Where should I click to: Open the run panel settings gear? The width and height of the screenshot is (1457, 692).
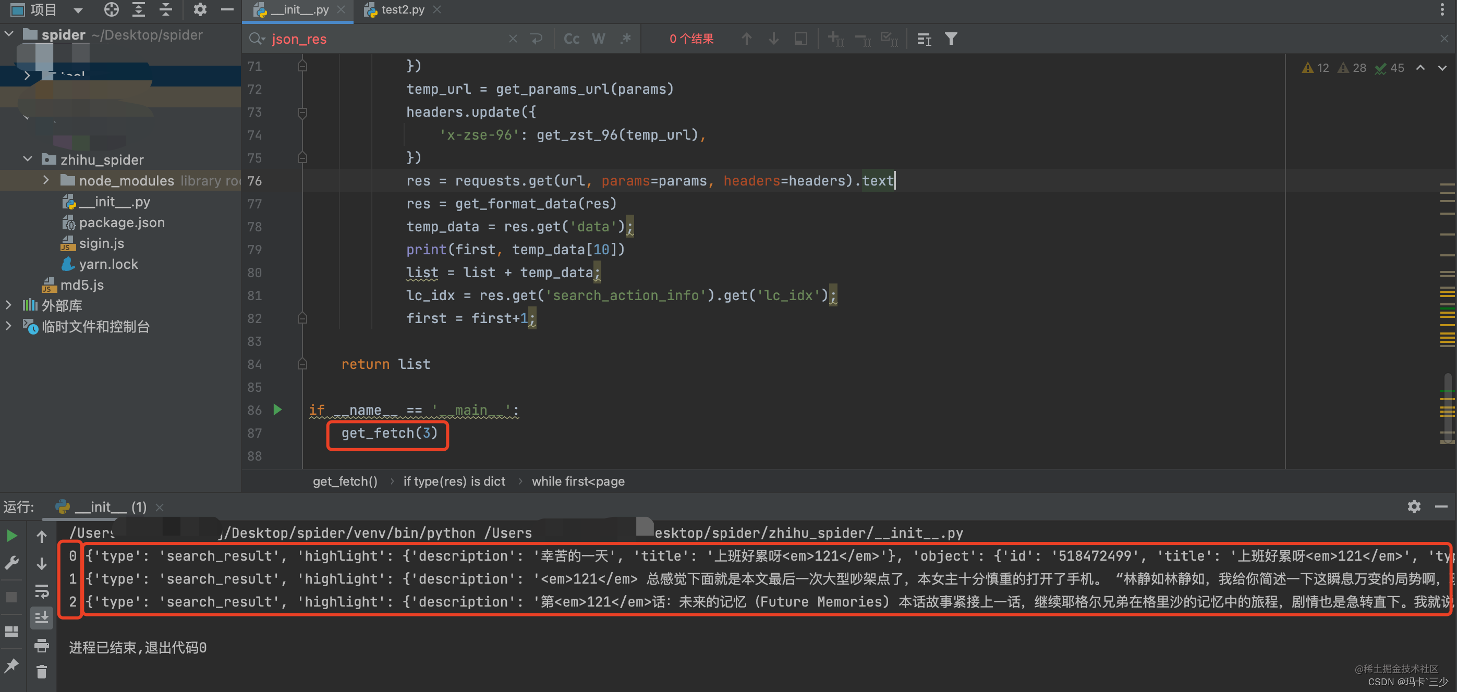point(1413,506)
